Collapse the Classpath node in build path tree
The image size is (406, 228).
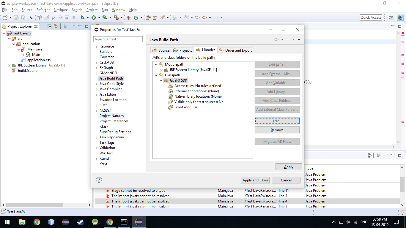point(156,75)
